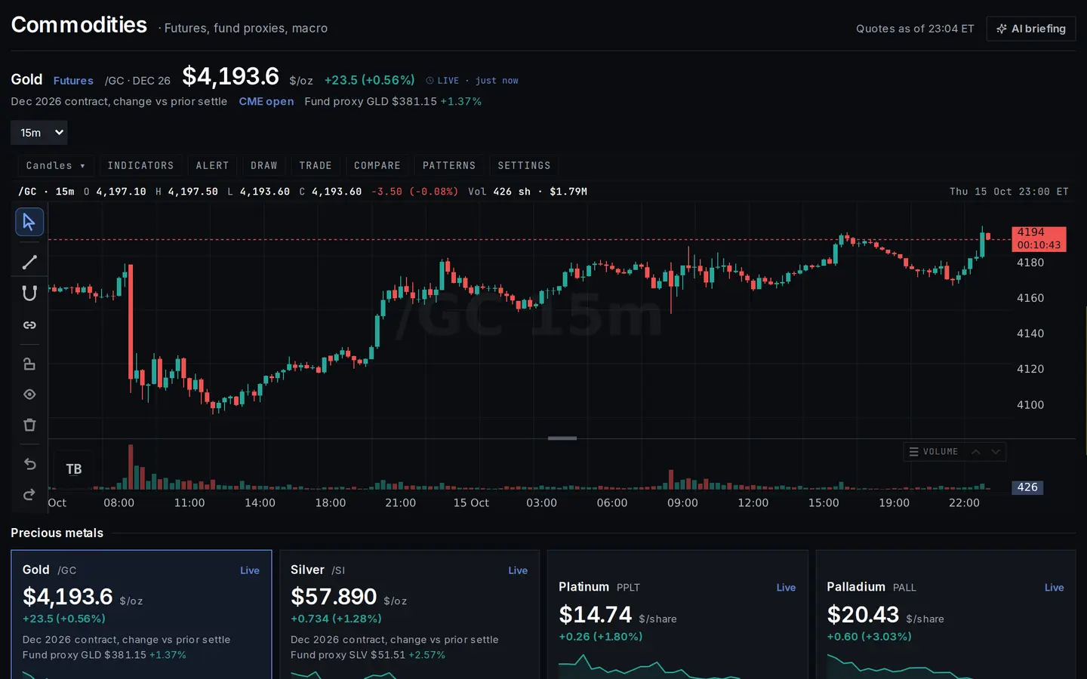Click the undo arrow icon
Viewport: 1087px width, 679px height.
point(29,464)
